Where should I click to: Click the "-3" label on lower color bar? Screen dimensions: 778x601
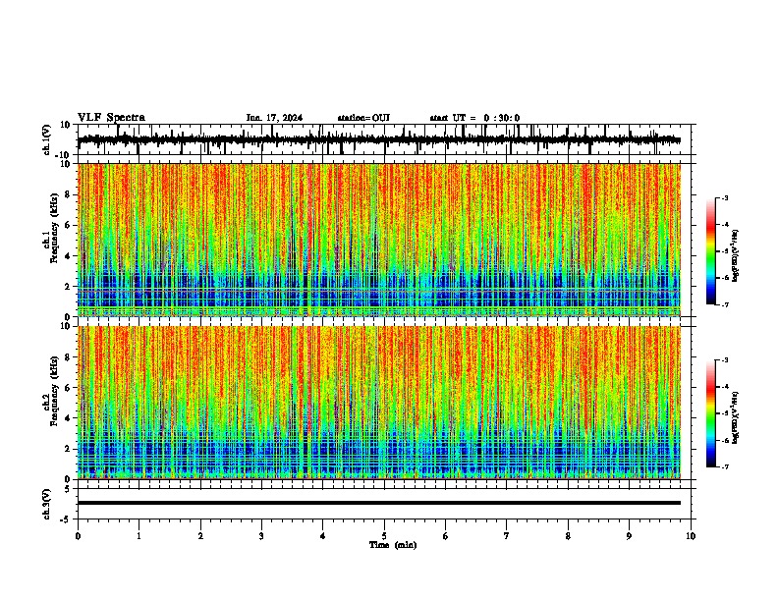pos(724,360)
